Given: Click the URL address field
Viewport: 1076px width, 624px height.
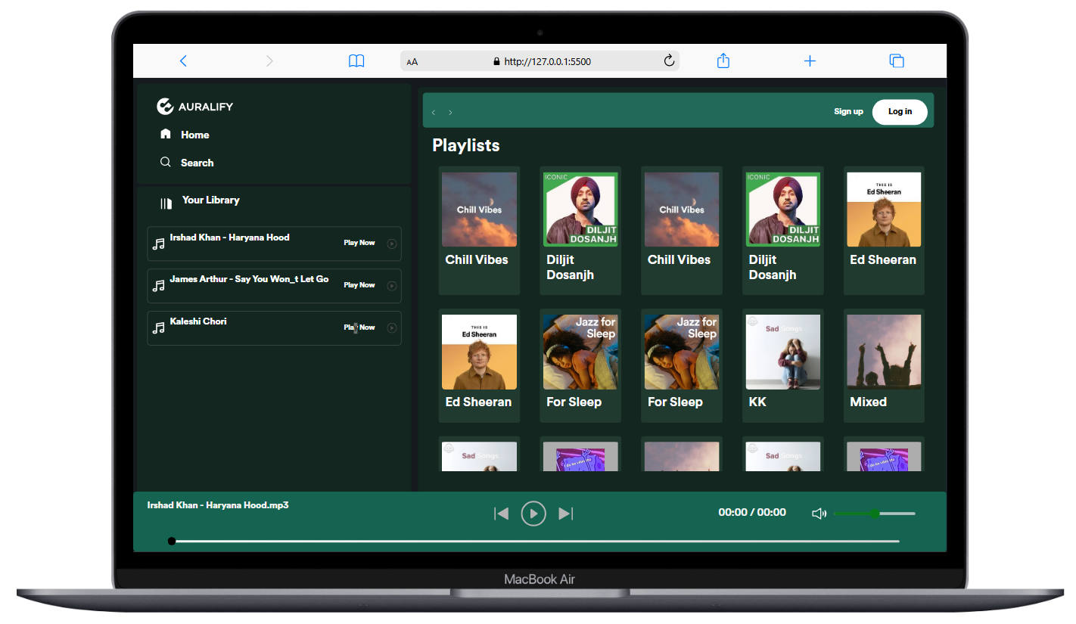Looking at the screenshot, I should [540, 61].
